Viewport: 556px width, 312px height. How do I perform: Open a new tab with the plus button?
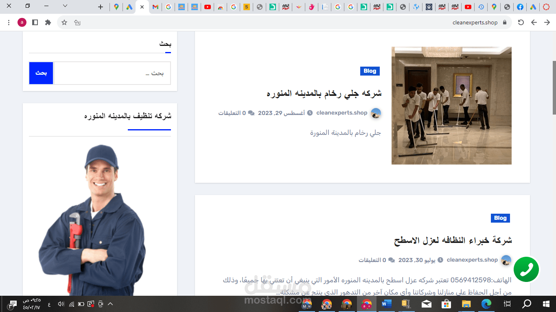(101, 6)
